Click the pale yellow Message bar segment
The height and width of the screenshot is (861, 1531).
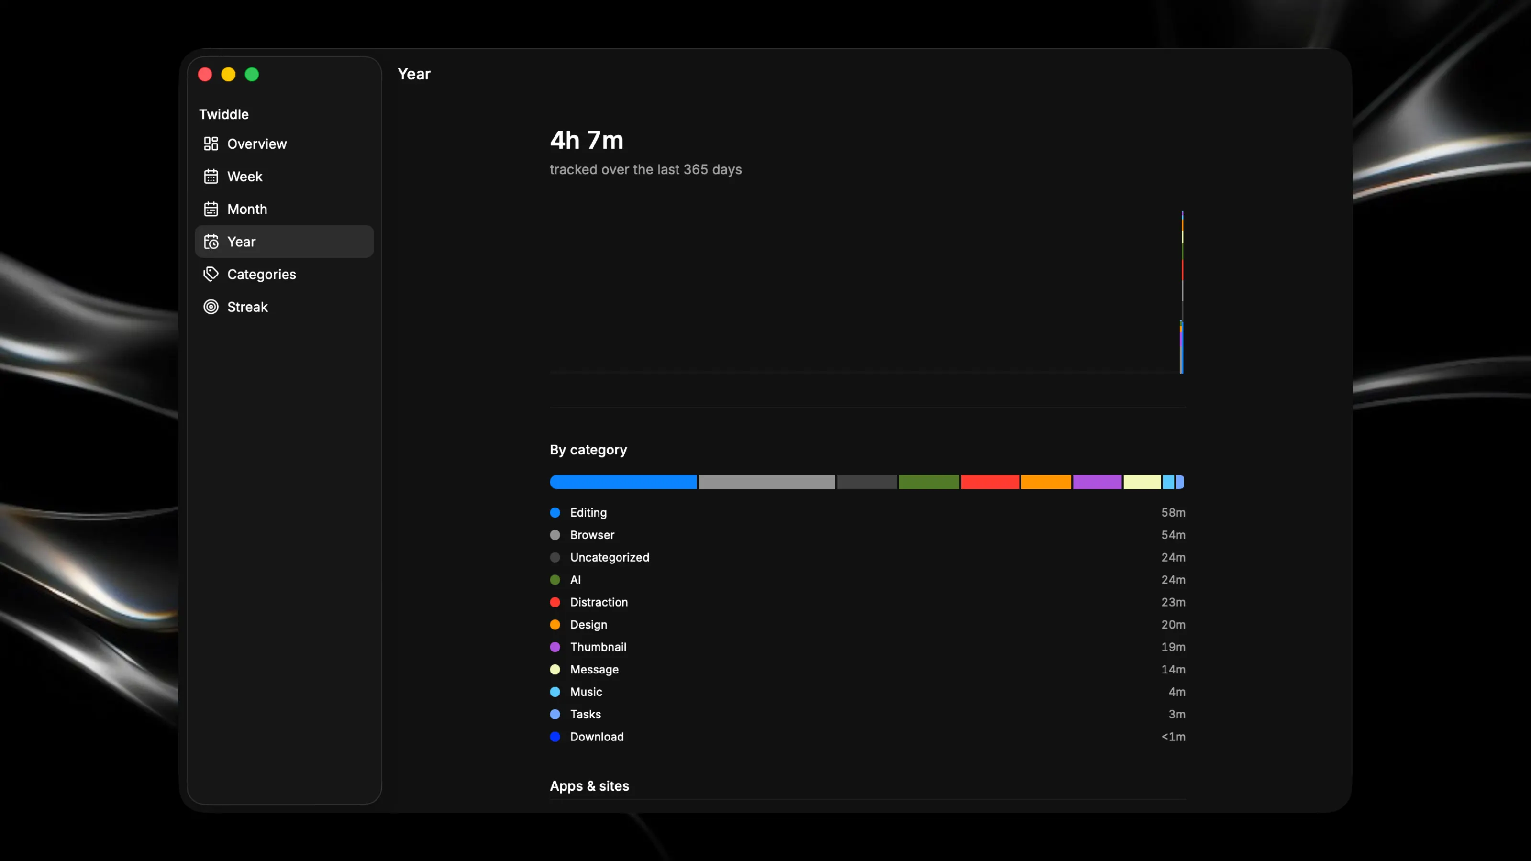click(x=1142, y=482)
